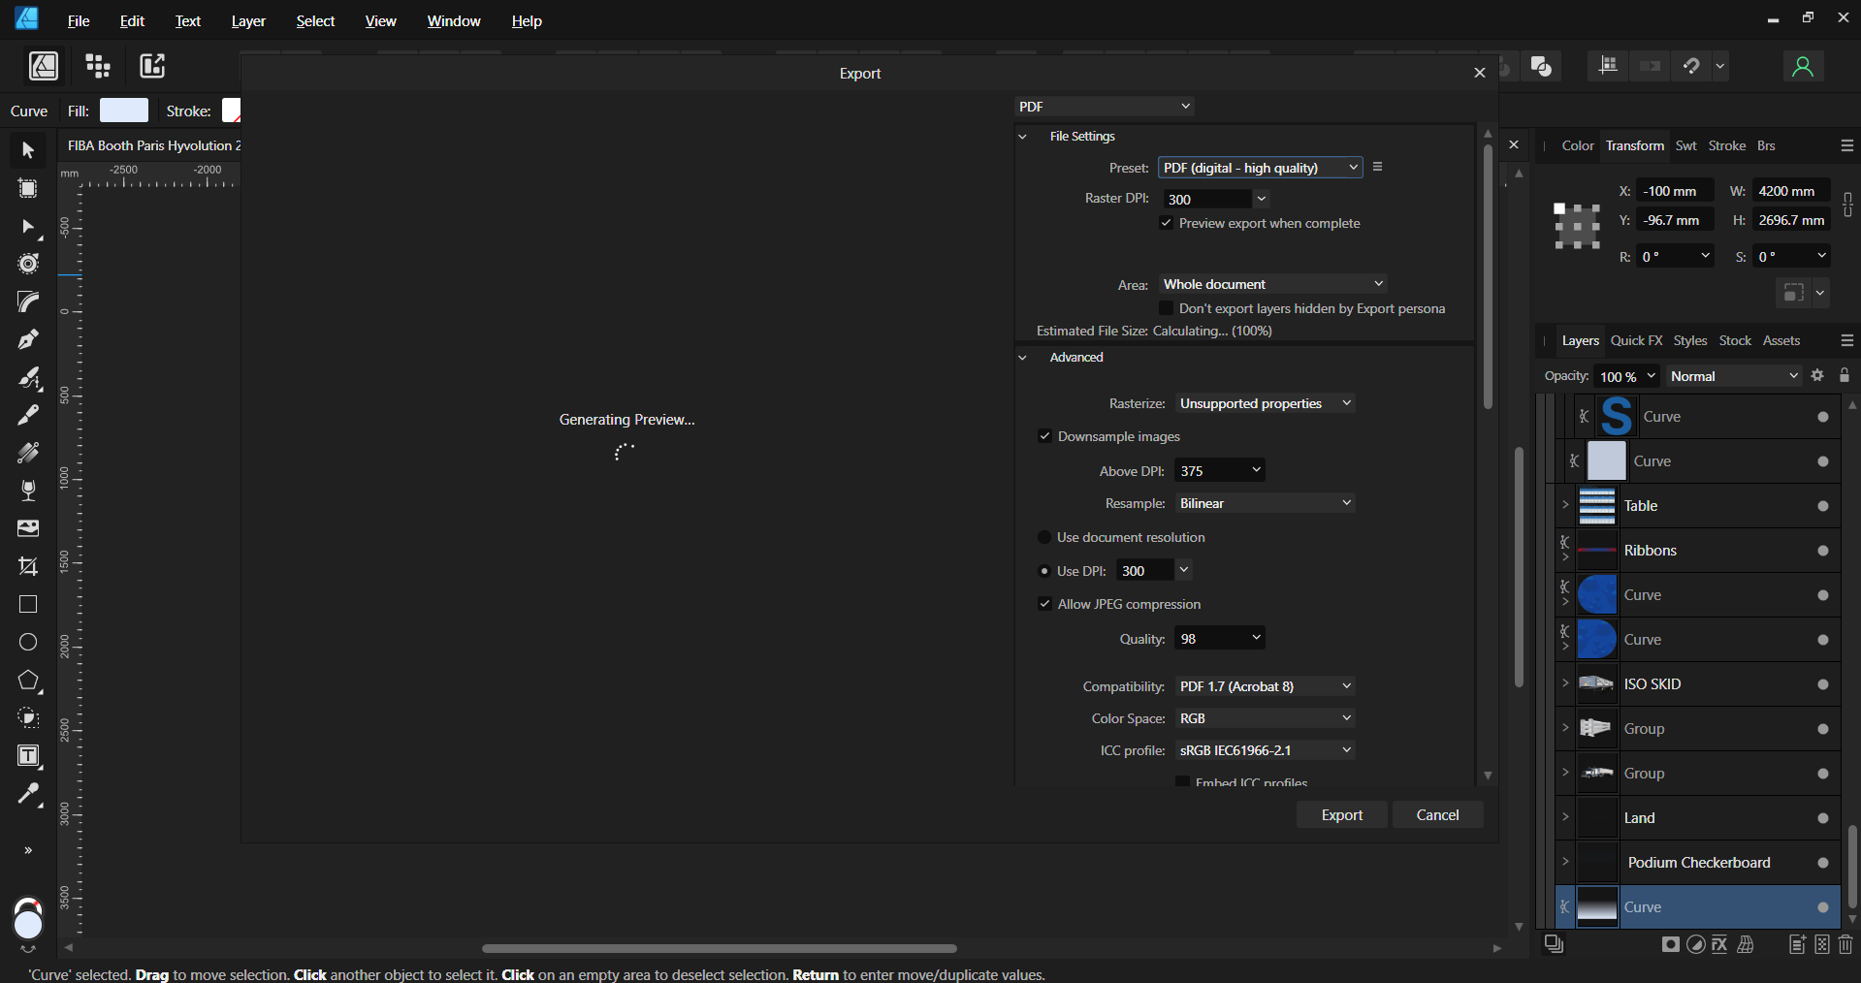Screen dimensions: 1861x983
Task: Click the Export button
Action: point(1341,815)
